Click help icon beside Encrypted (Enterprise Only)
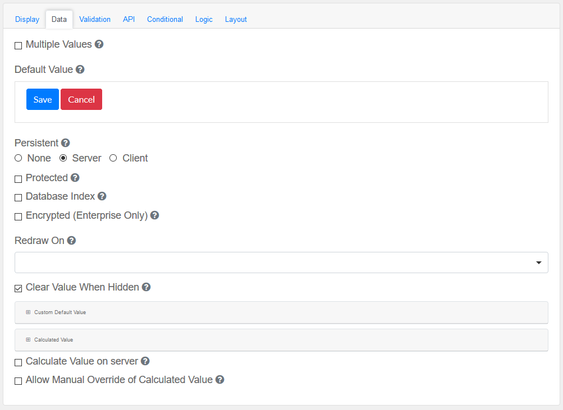Image resolution: width=563 pixels, height=410 pixels. pos(154,215)
